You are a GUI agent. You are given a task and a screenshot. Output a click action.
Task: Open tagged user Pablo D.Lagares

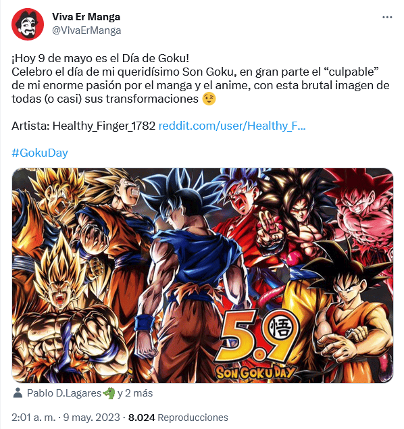pos(64,393)
